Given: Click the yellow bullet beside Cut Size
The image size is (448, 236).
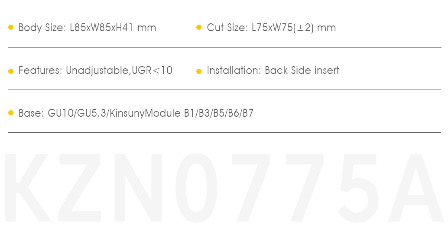Looking at the screenshot, I should [199, 27].
